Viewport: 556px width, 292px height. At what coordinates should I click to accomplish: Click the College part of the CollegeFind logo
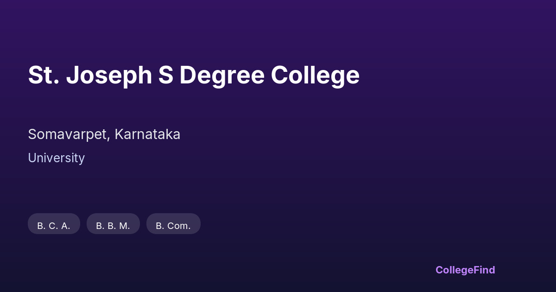click(x=454, y=270)
